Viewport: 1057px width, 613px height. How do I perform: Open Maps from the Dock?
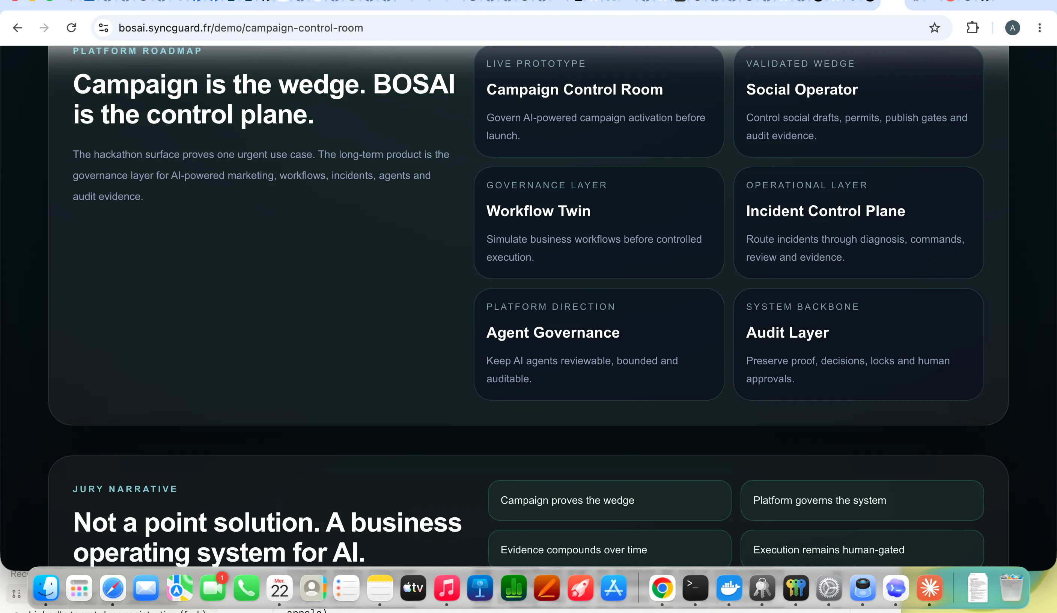click(x=179, y=588)
